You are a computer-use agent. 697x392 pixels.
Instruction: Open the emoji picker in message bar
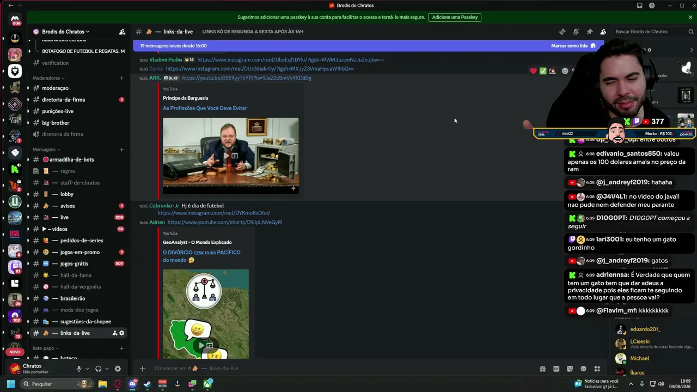[x=583, y=369]
